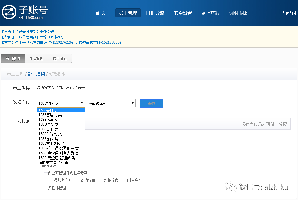
Task: Collapse the 1688客服 类 position dropdown
Action: [61, 103]
